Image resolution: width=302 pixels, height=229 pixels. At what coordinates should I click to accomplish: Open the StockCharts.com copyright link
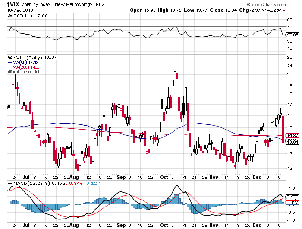click(x=266, y=4)
